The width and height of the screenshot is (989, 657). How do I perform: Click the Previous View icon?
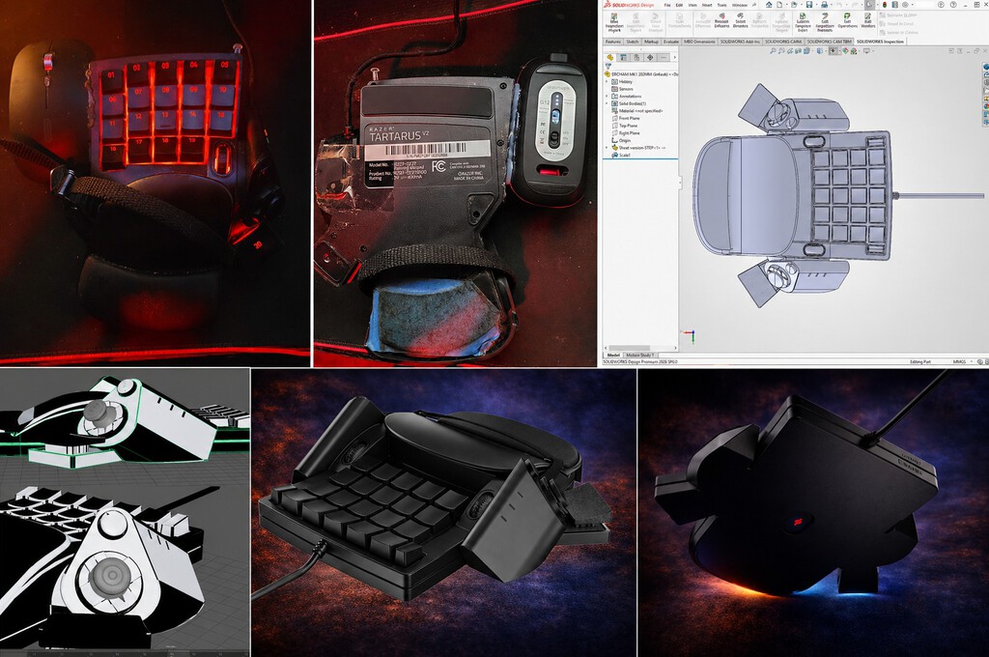790,51
